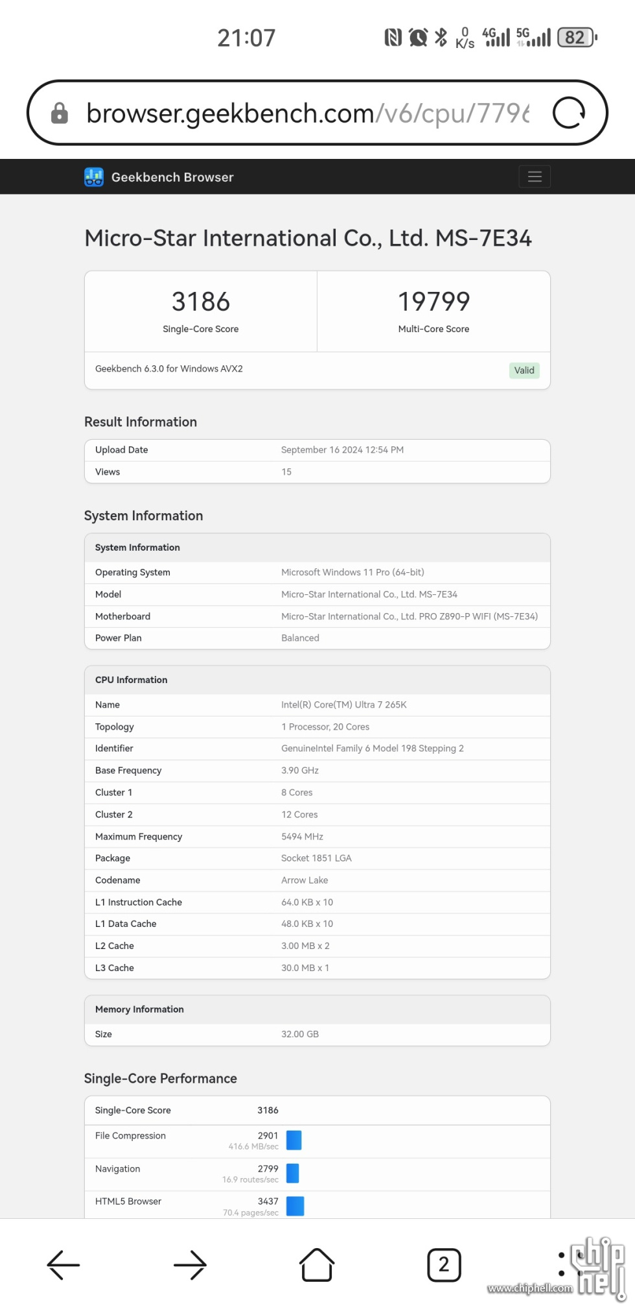Click the Navigation blue score bar
This screenshot has height=1311, width=635.
(x=293, y=1173)
